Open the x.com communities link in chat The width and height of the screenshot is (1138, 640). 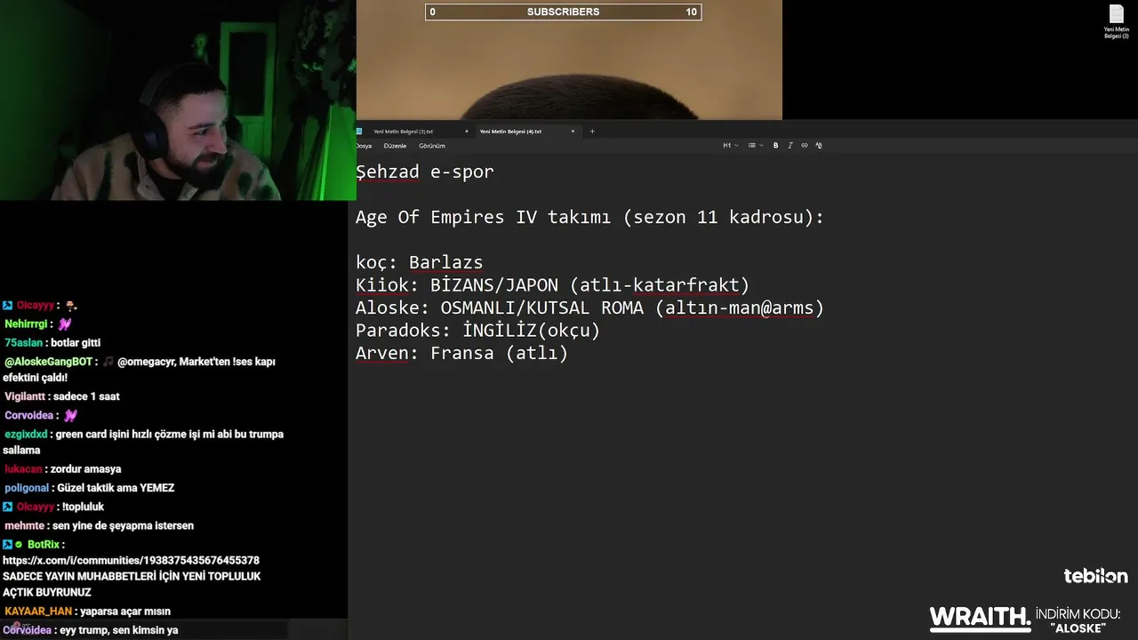(x=131, y=561)
